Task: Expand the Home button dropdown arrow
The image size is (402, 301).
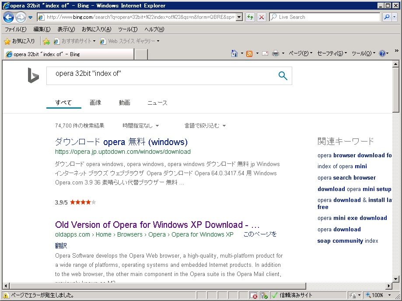Action: tap(242, 53)
